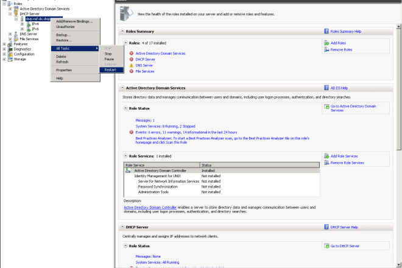The image size is (402, 268).
Task: Click the error icon beside File Services role
Action: click(132, 71)
